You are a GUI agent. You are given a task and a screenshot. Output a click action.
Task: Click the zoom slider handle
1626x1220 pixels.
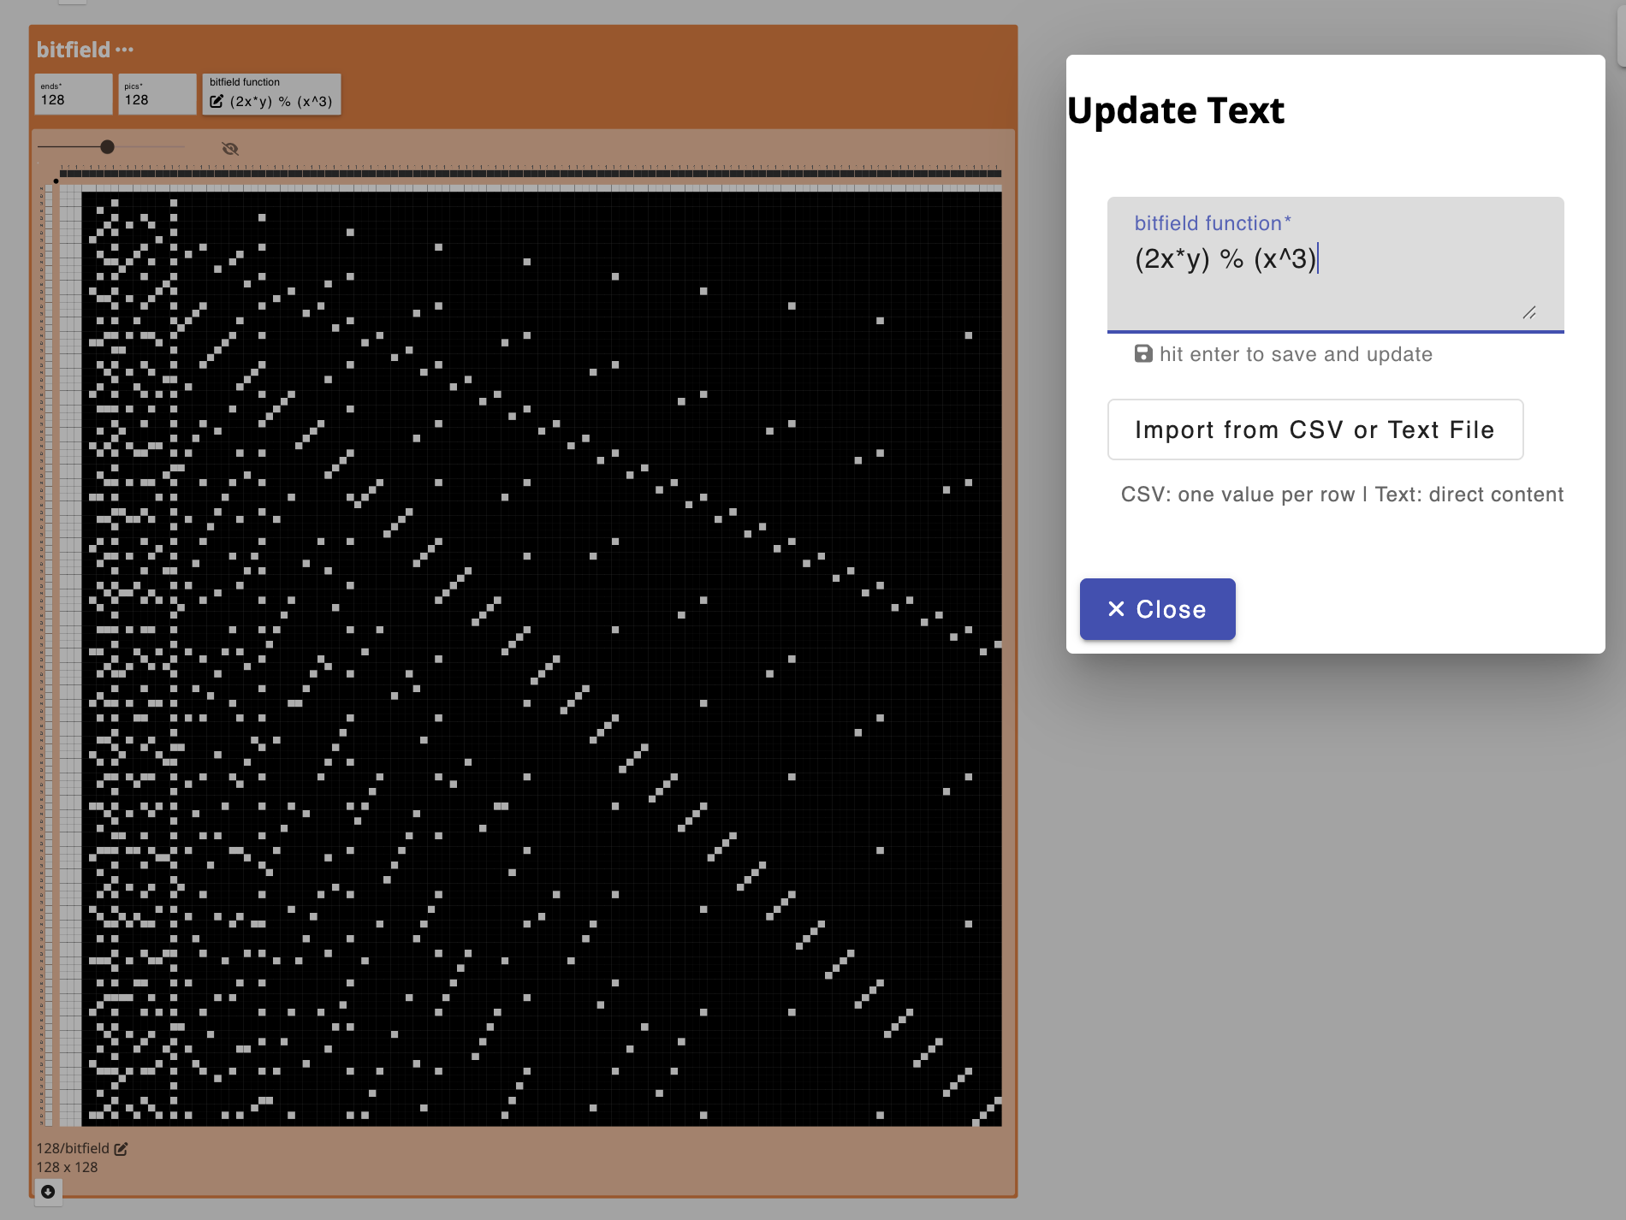107,147
